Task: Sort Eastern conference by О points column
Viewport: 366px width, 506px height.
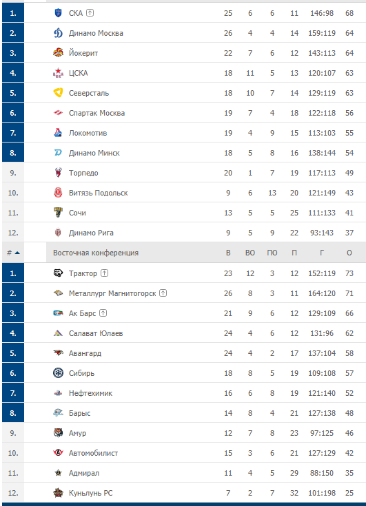Action: [x=349, y=253]
